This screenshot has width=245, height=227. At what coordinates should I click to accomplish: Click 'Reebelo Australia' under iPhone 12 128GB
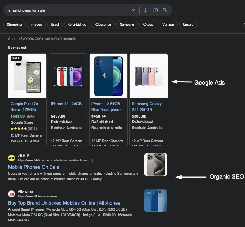(x=66, y=128)
